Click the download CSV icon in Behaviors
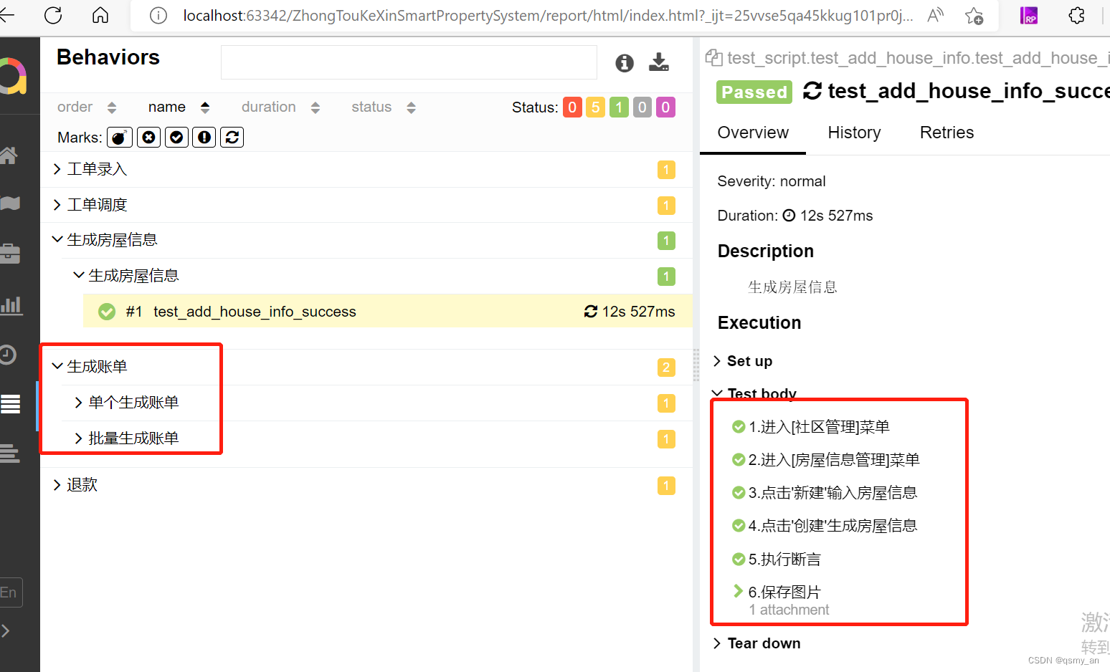The image size is (1110, 672). coord(658,63)
